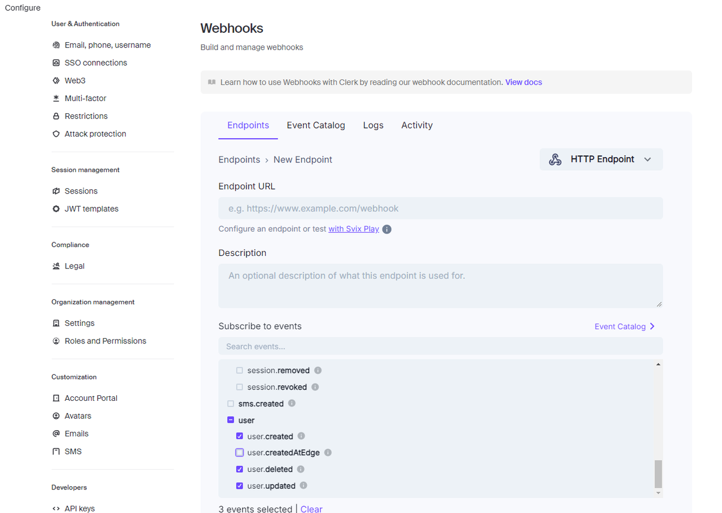Click the info icon next to Svix Play
The image size is (722, 513).
pos(387,229)
